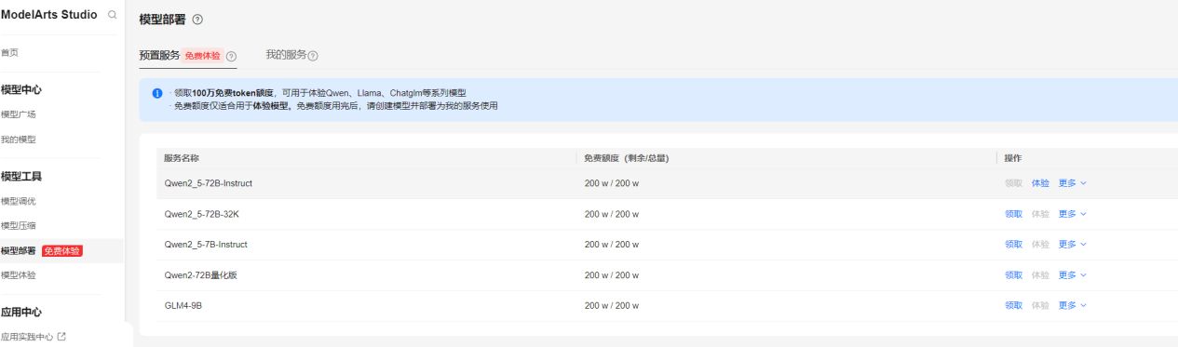The width and height of the screenshot is (1178, 347).
Task: Click 模型工具 section heading
Action: click(x=20, y=176)
